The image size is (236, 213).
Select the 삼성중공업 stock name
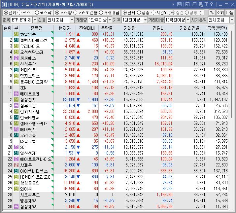coord(30,183)
